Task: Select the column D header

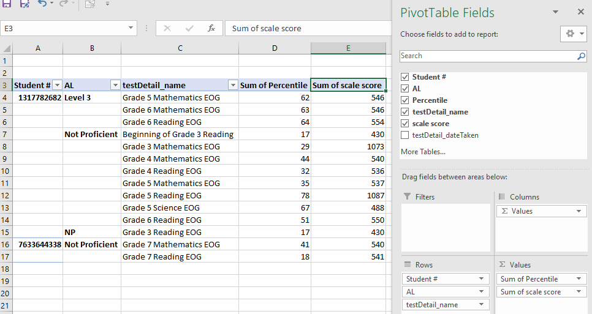Action: coord(275,48)
